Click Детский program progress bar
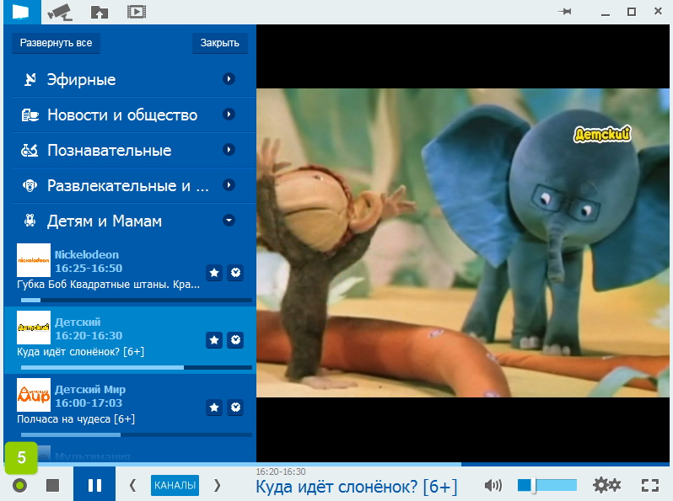The height and width of the screenshot is (501, 673). (136, 368)
